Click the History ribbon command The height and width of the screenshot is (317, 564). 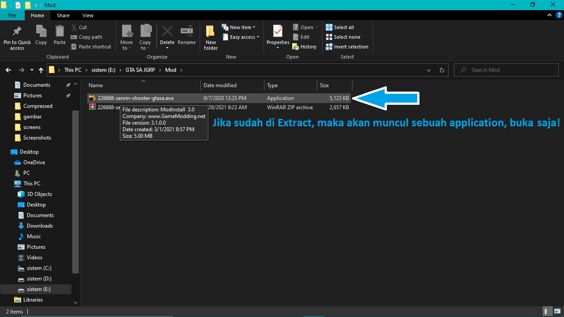304,47
